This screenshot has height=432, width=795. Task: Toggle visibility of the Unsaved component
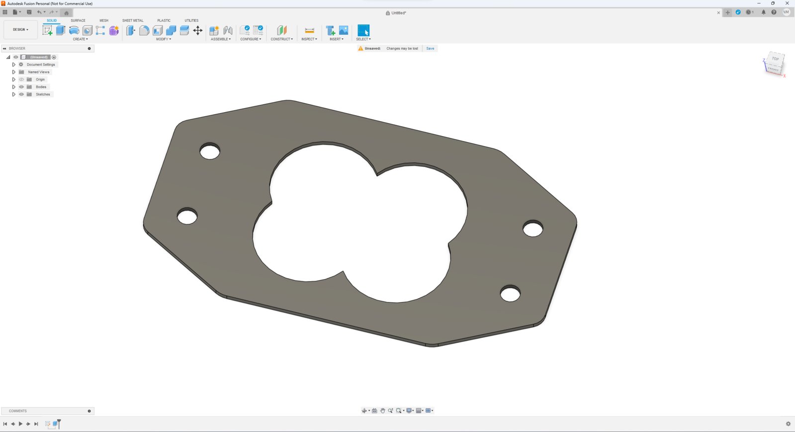(x=15, y=57)
